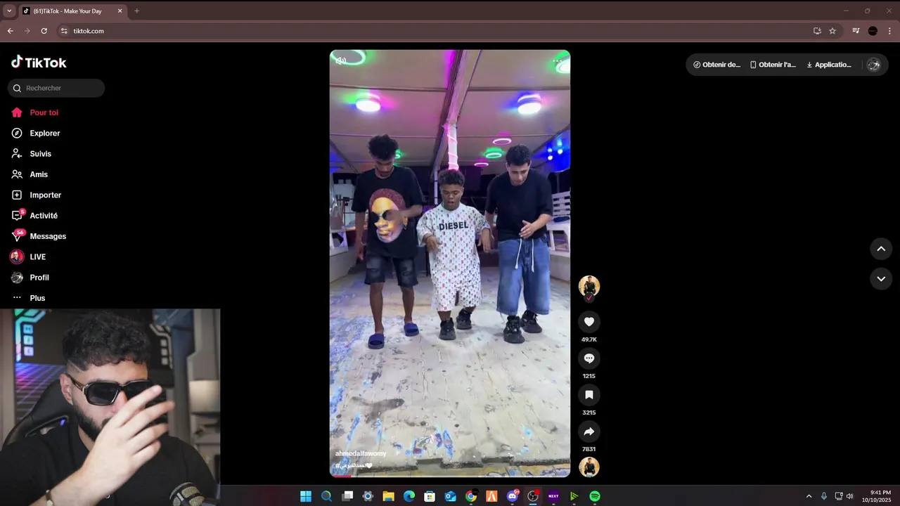
Task: Show hidden system tray icons
Action: tap(809, 496)
